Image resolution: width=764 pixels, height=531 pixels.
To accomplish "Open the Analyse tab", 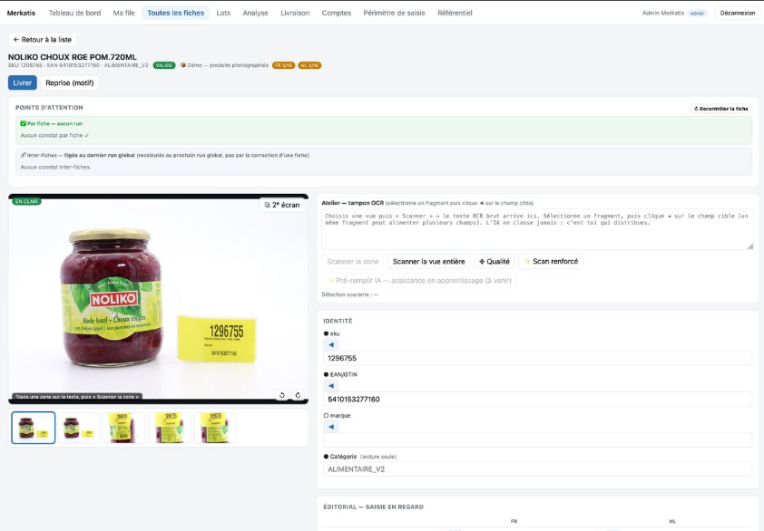I will coord(255,14).
